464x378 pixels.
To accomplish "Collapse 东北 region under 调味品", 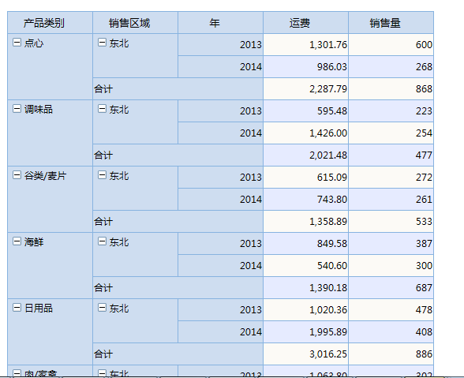I will (x=102, y=109).
